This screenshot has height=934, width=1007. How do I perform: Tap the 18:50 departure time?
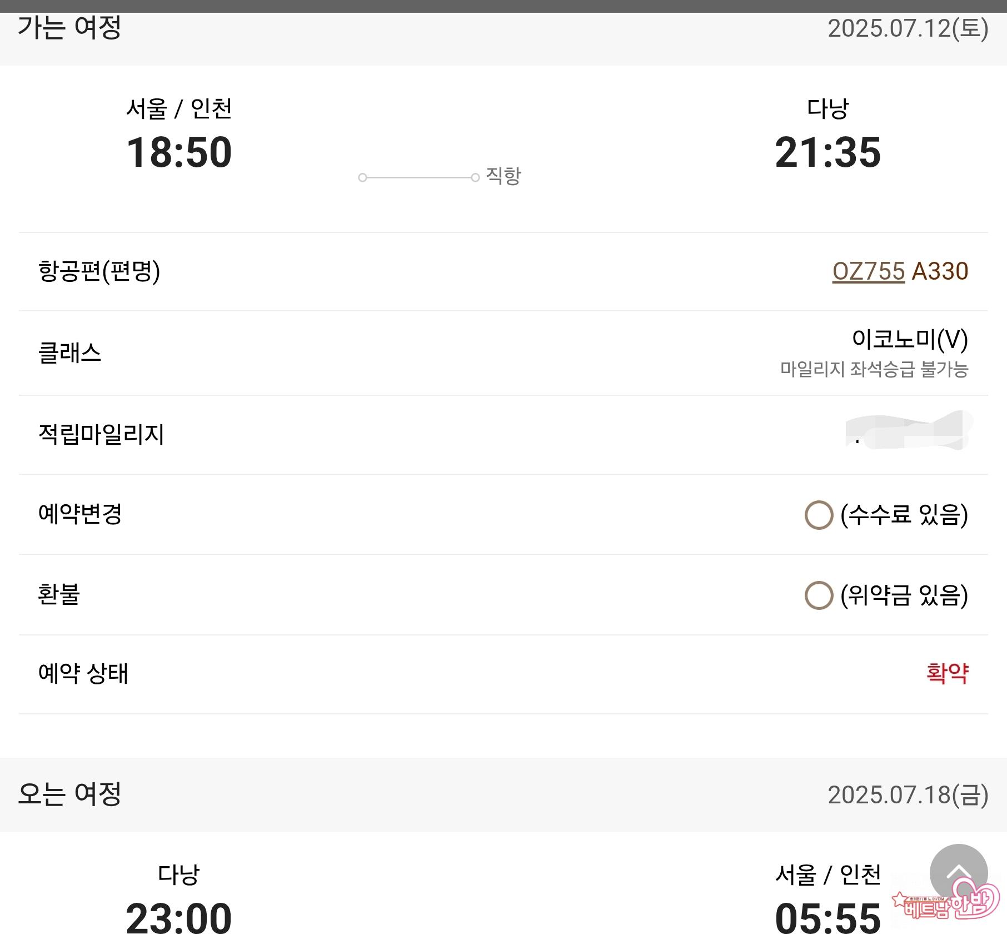(x=179, y=152)
